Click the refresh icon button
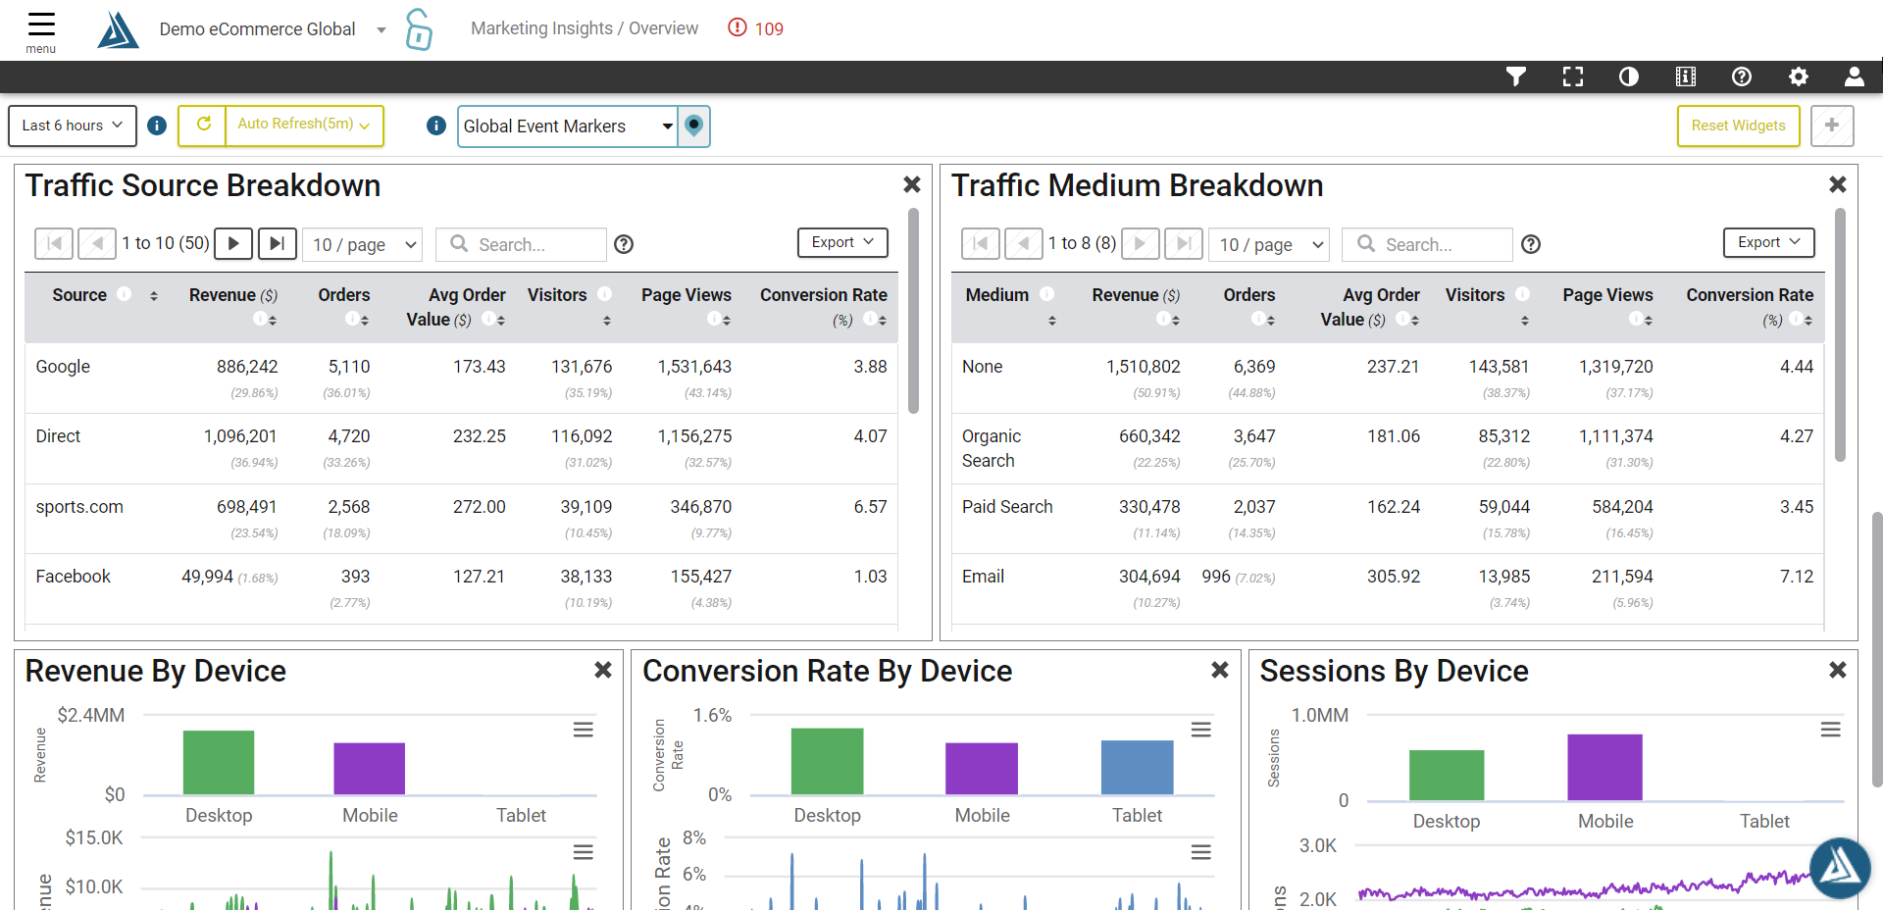The width and height of the screenshot is (1883, 910). tap(203, 126)
